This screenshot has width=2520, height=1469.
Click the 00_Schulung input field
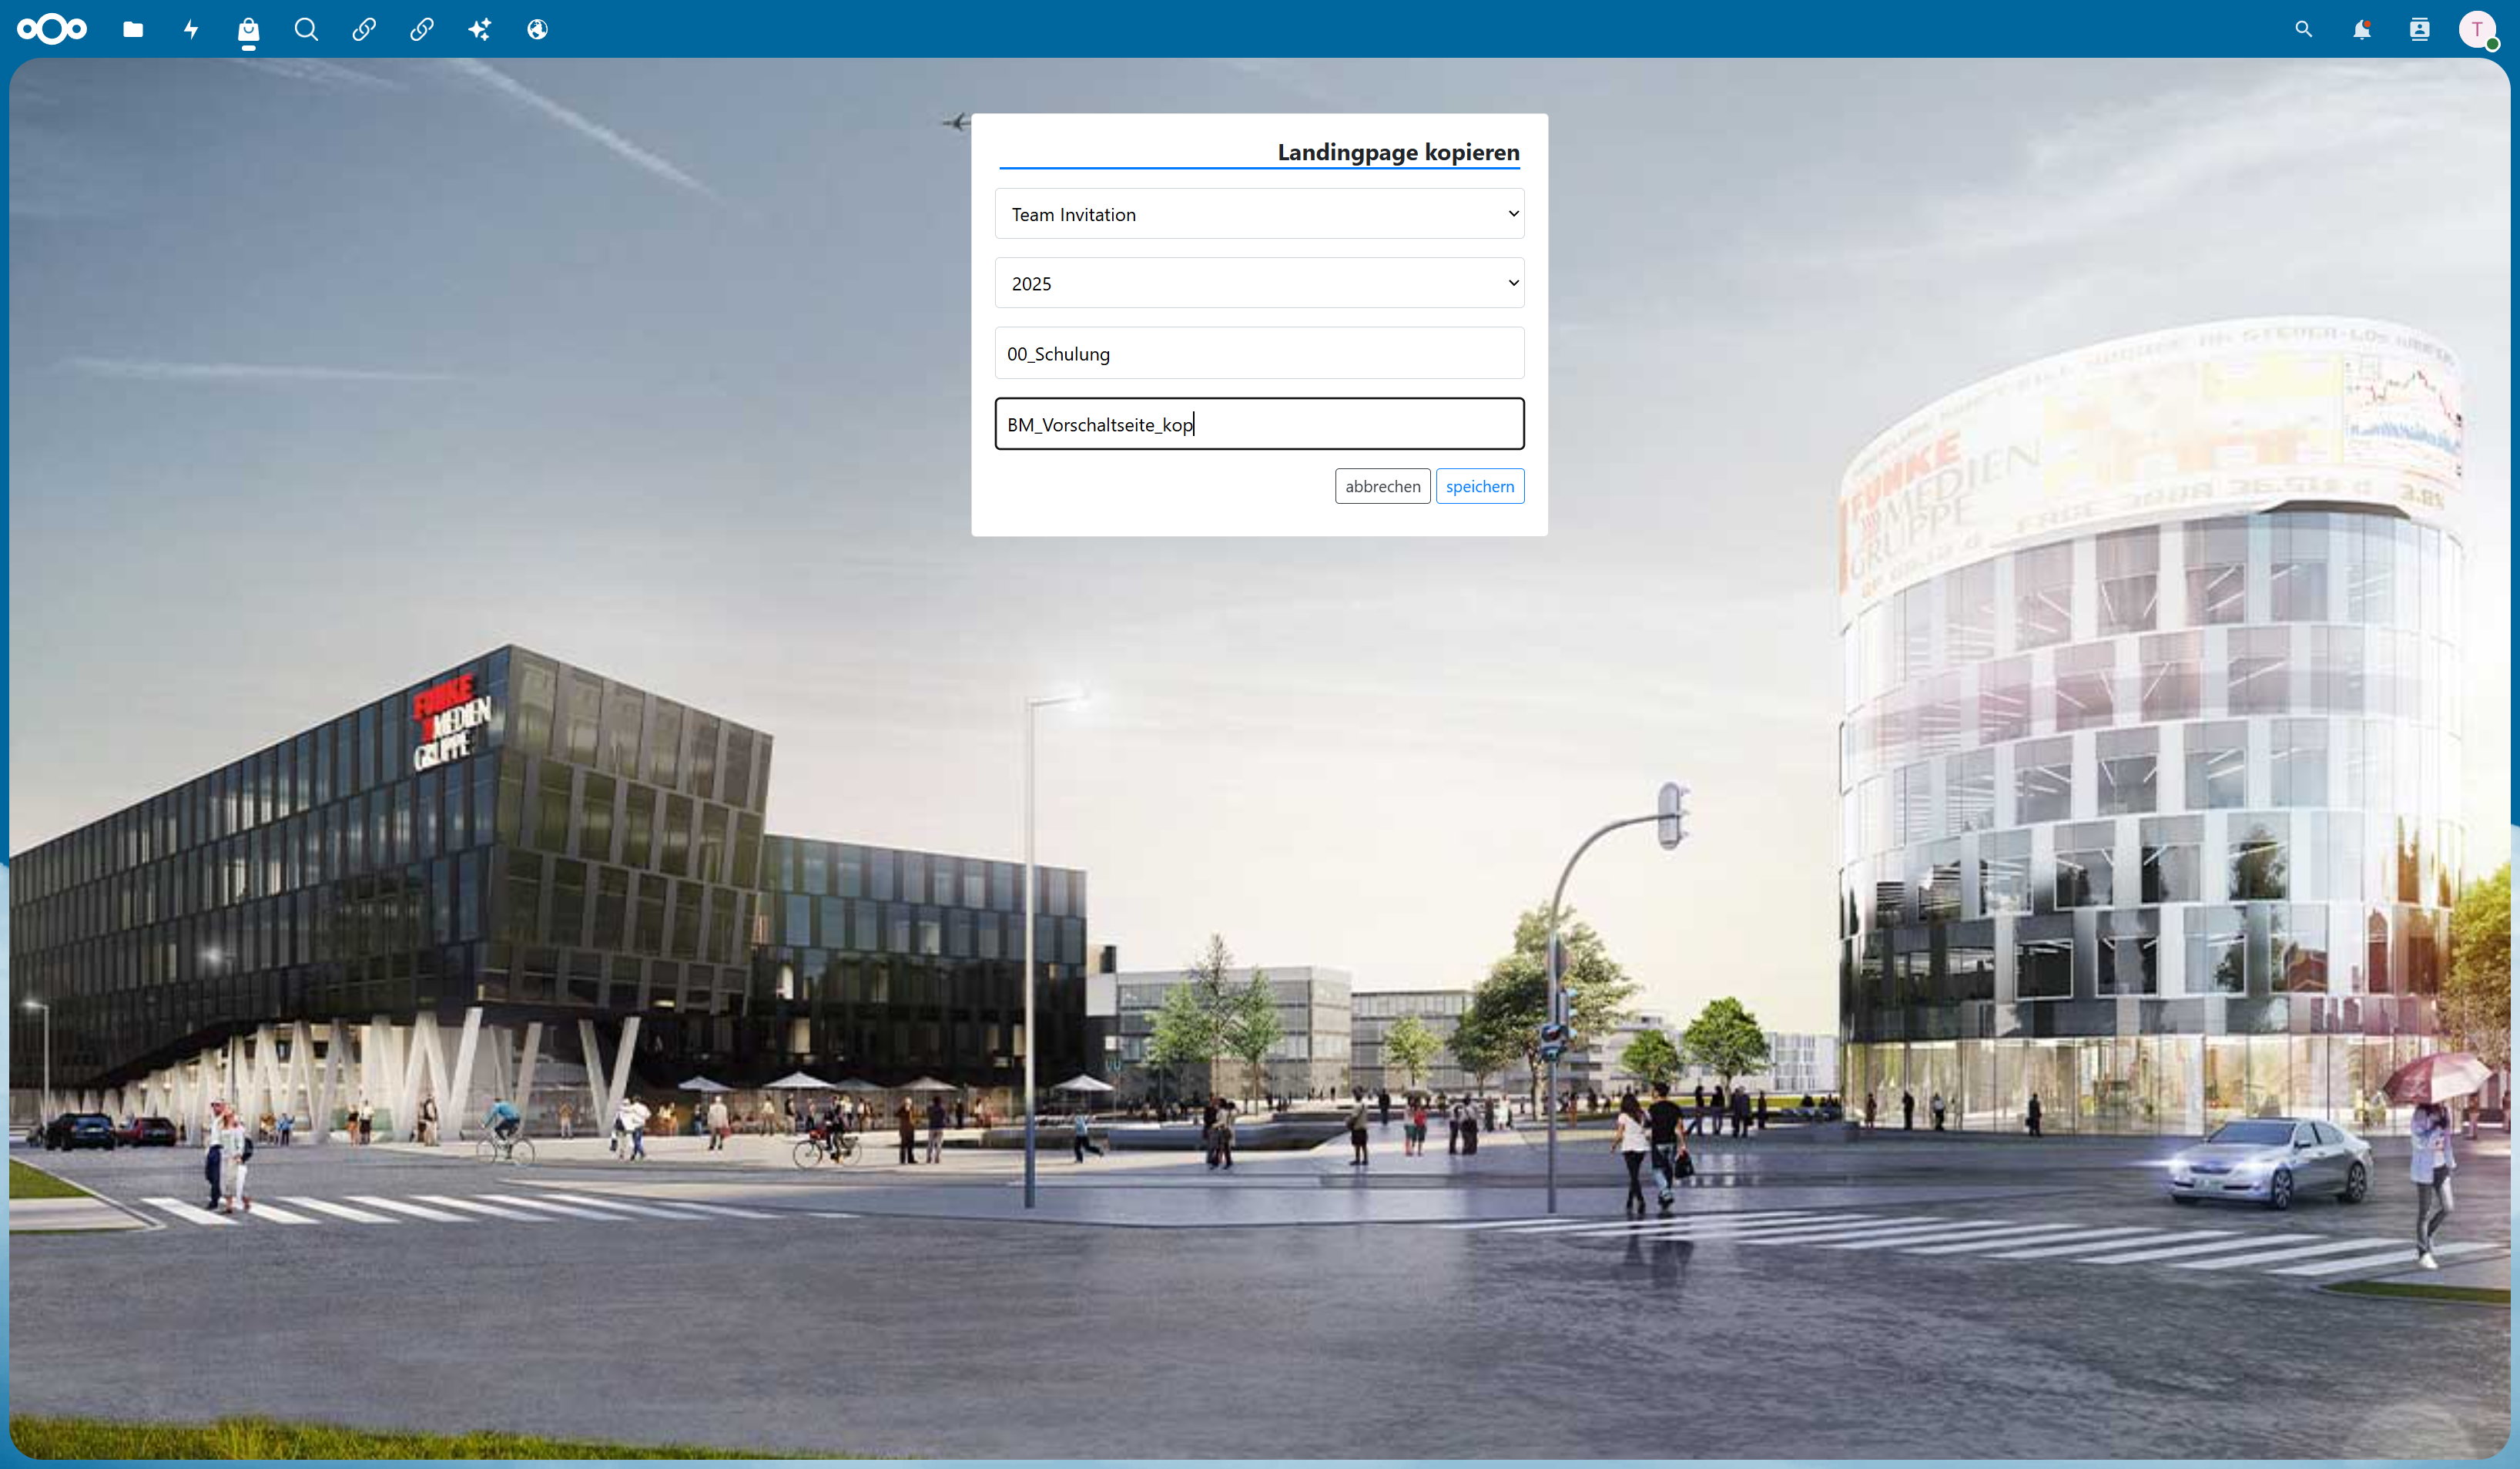(1259, 353)
